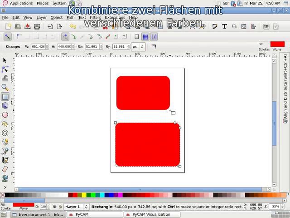290x218 pixels.
Task: Step the opacity O: spinner arrows
Action: [x=48, y=207]
